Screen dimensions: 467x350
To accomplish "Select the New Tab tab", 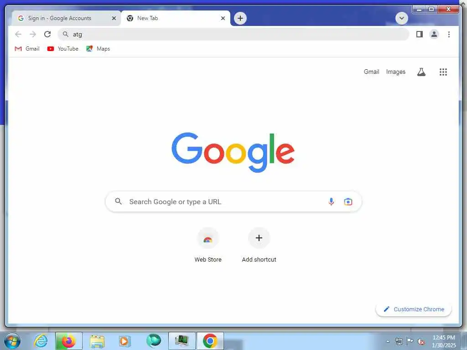I will click(x=176, y=18).
